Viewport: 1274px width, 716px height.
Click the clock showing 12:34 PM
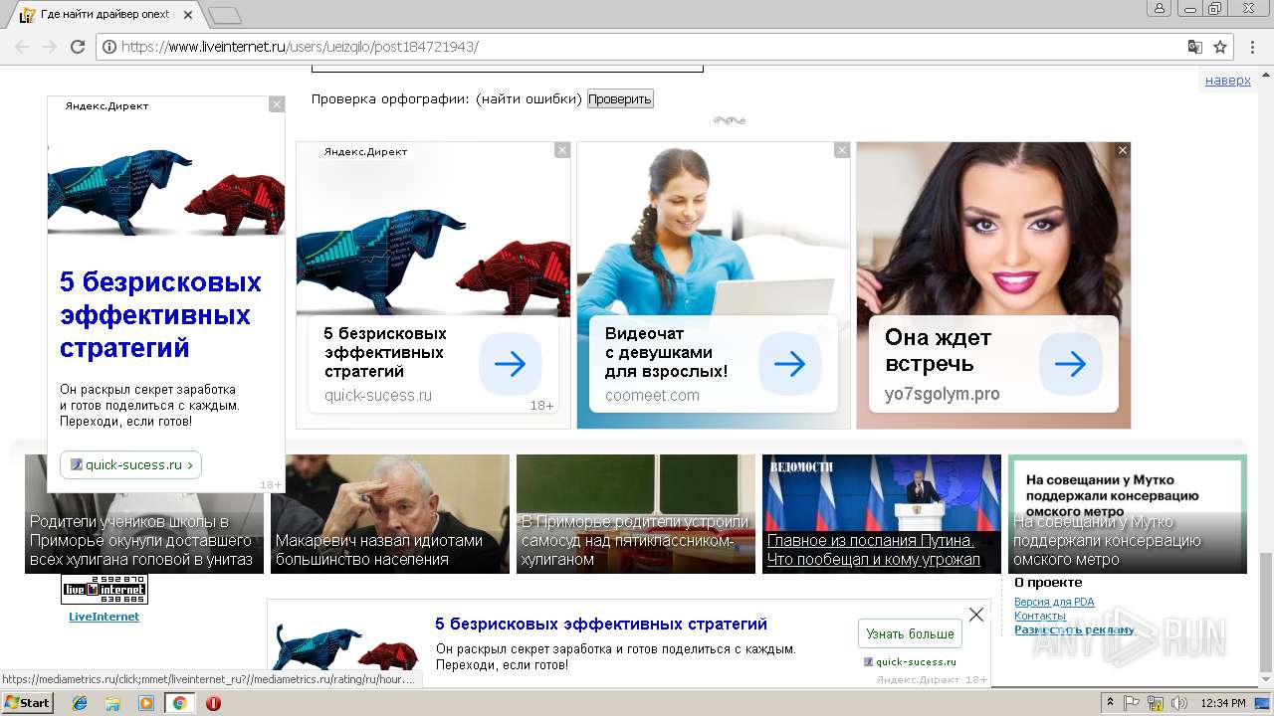click(x=1222, y=703)
